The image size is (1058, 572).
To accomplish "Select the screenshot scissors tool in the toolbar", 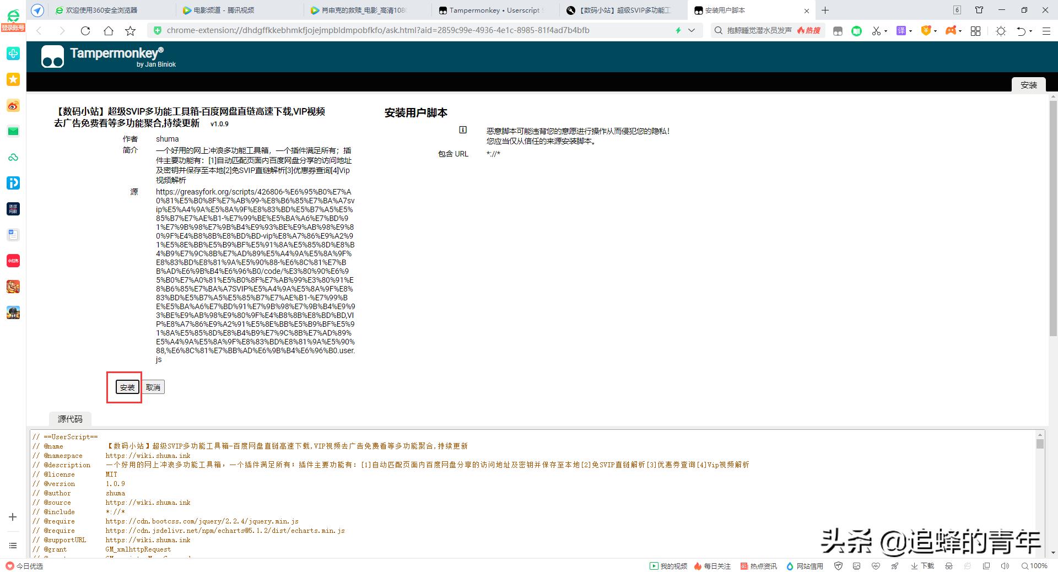I will [x=876, y=31].
